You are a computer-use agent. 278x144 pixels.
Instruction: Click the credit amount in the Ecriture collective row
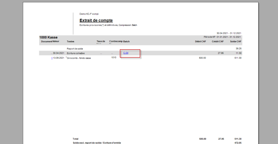pos(221,53)
